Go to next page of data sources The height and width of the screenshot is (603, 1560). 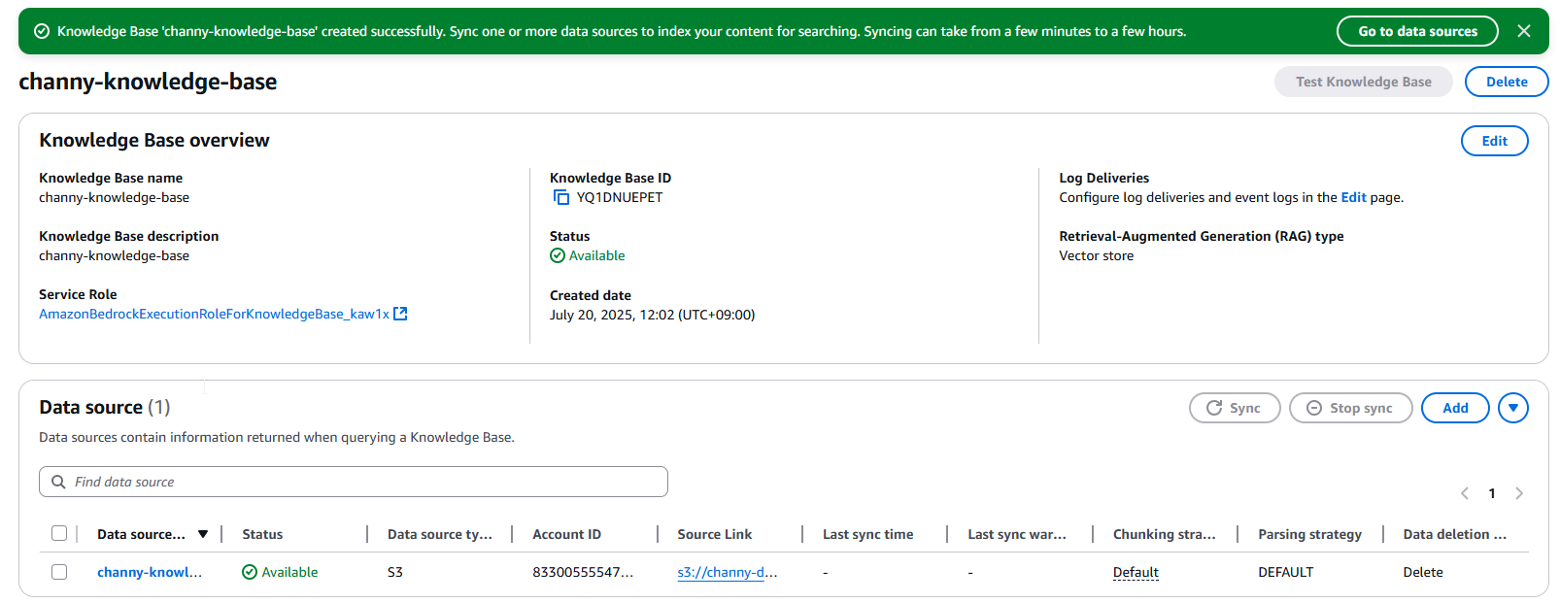[1519, 493]
